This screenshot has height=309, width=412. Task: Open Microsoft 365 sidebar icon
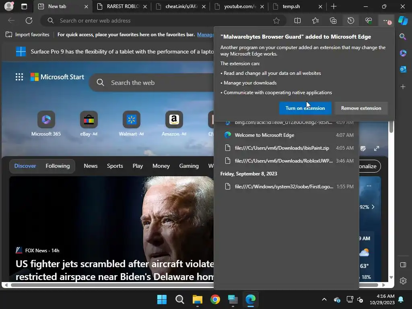[x=403, y=53]
